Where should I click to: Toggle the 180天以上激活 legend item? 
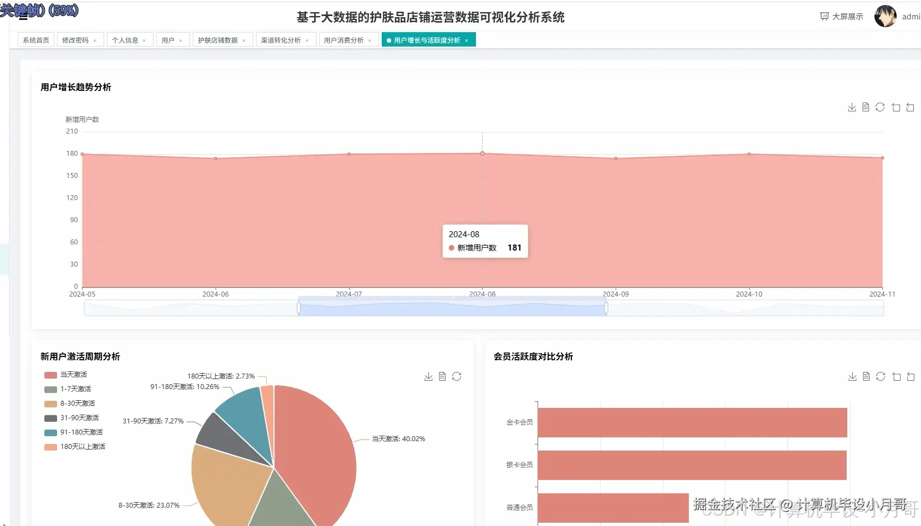coord(75,447)
